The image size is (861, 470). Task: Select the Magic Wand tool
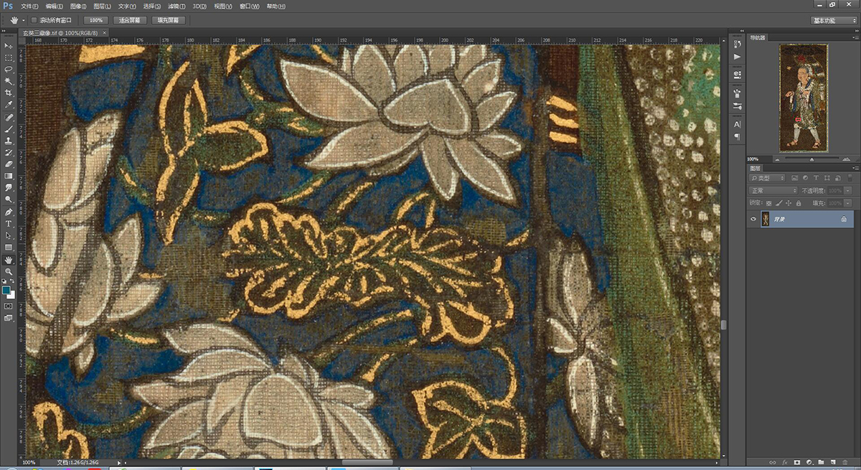9,81
